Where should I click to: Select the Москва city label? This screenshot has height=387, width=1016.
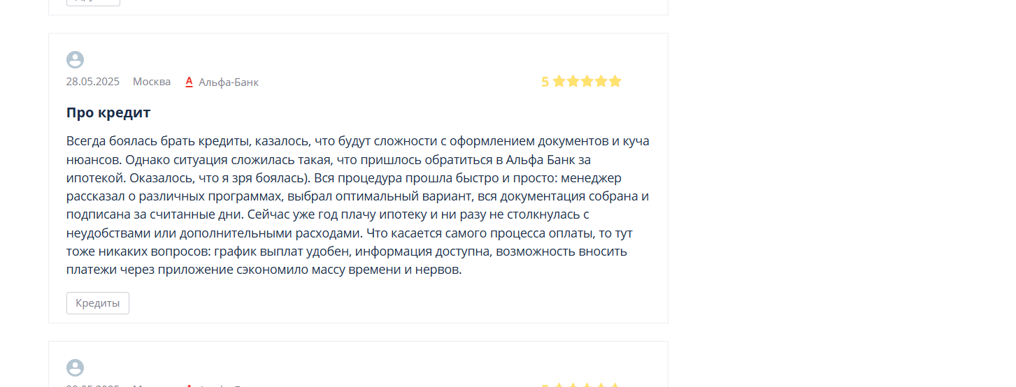(x=152, y=82)
